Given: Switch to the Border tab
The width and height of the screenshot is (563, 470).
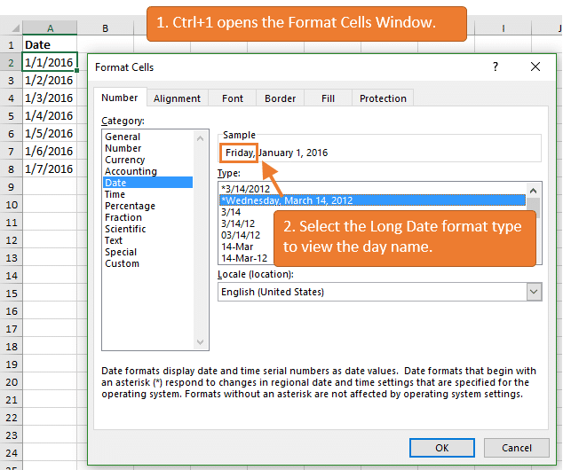Looking at the screenshot, I should click(x=280, y=98).
